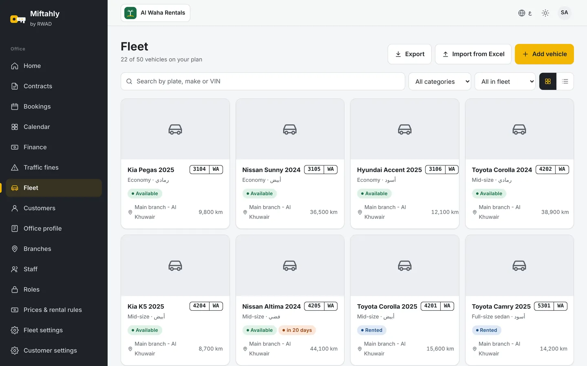Click Import from Excel button
Screen dimensions: 587x366
(473, 54)
